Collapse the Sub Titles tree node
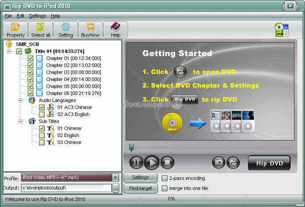Image resolution: width=305 pixels, height=207 pixels. pos(20,121)
